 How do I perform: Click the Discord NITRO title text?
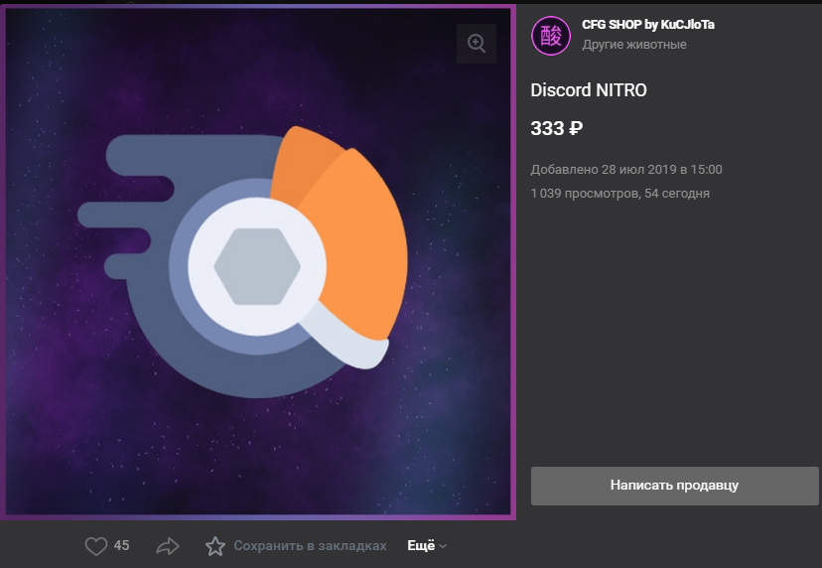click(588, 90)
